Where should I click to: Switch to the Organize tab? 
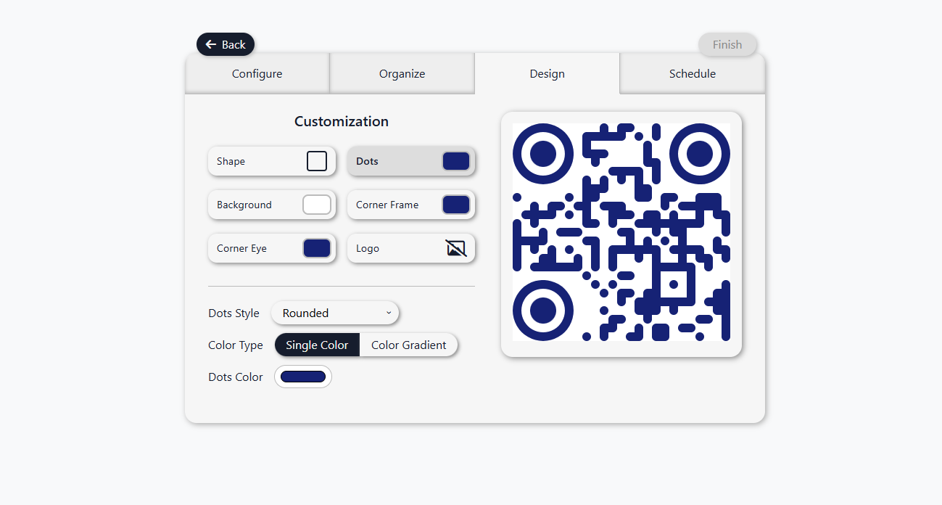point(402,73)
